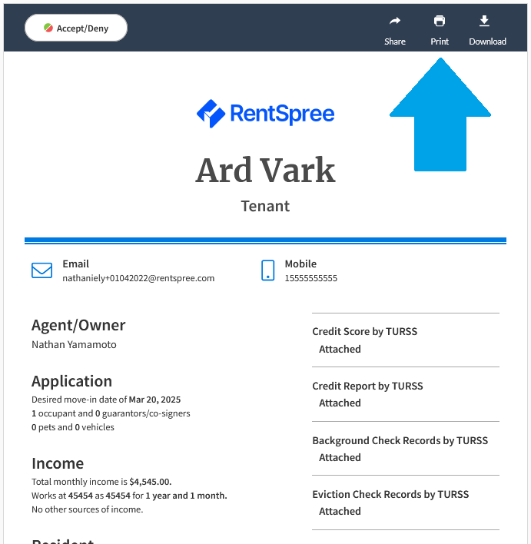Click the Mobile field label
Viewport: 531px width, 544px height.
point(300,264)
